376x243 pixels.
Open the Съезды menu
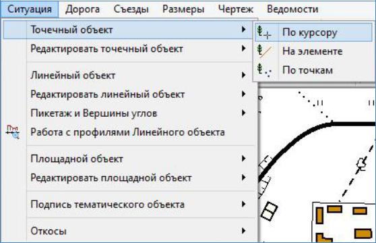click(131, 9)
